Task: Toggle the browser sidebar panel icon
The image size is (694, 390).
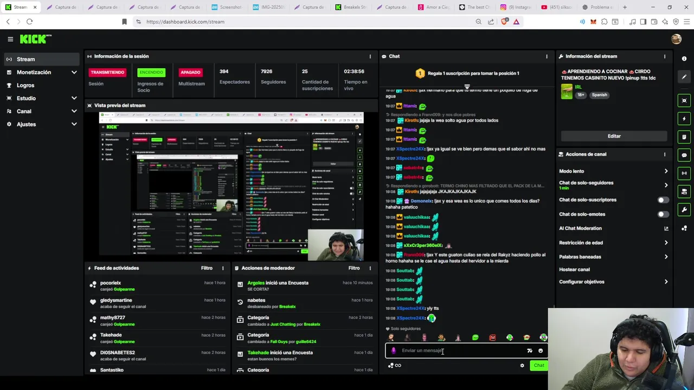Action: [643, 22]
